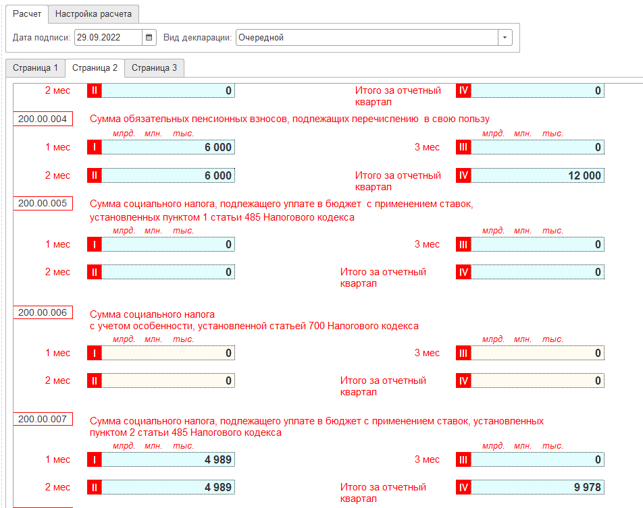Select the 9 978 quarterly total field
643x508 pixels.
(x=537, y=488)
